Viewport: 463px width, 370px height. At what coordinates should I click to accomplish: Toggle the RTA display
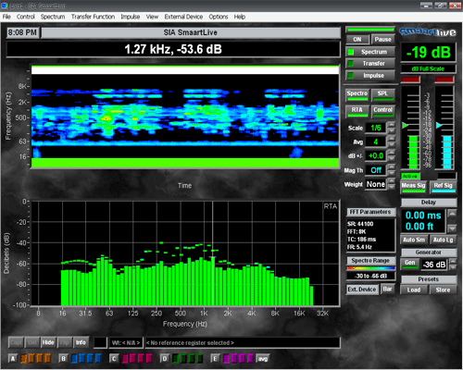[357, 111]
